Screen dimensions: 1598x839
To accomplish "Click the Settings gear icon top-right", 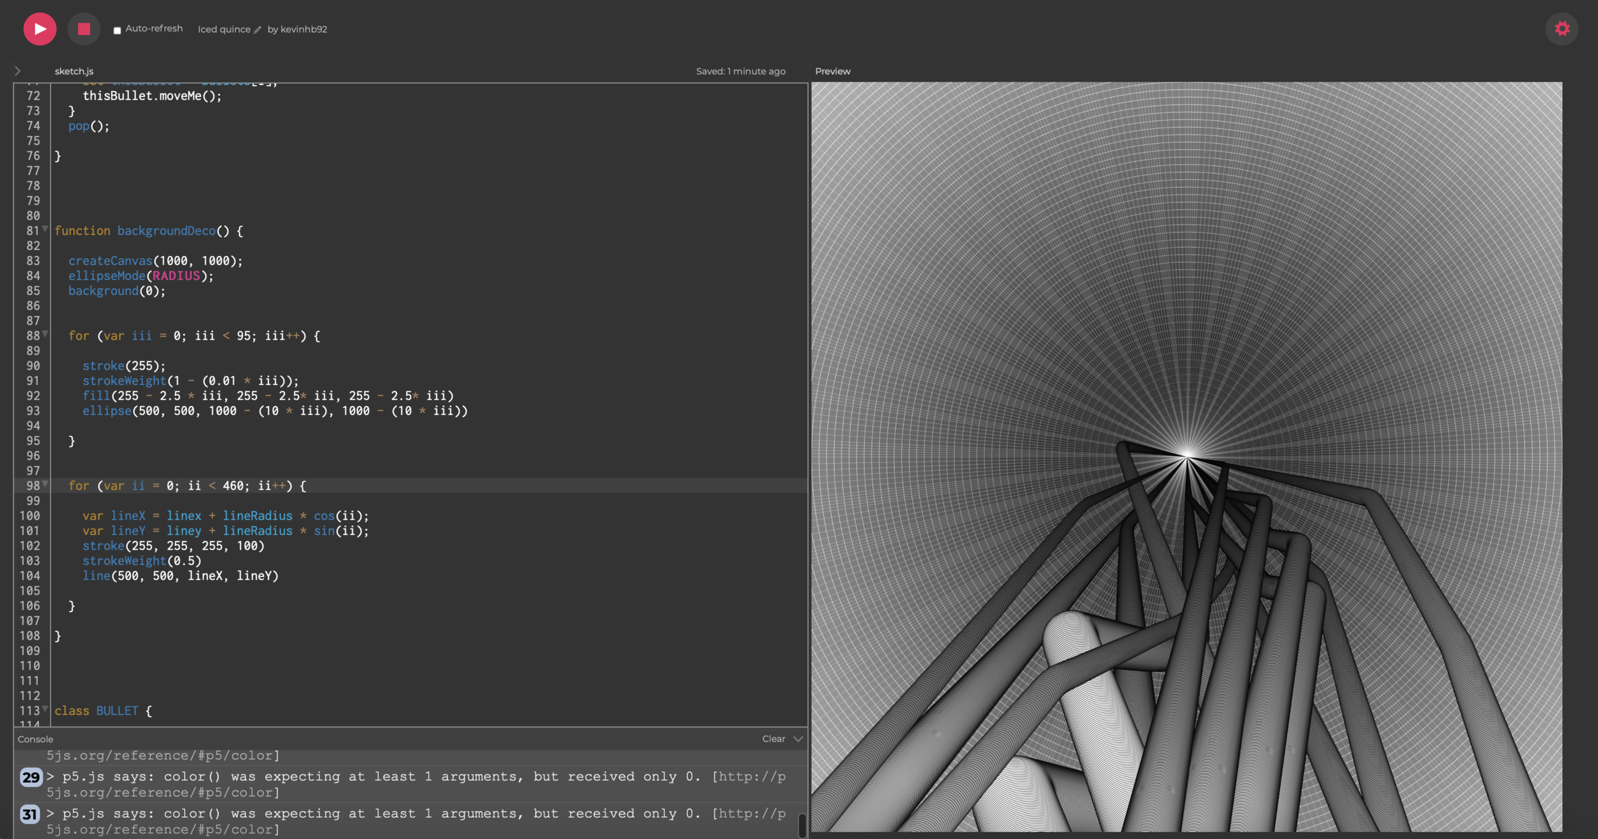I will point(1562,29).
